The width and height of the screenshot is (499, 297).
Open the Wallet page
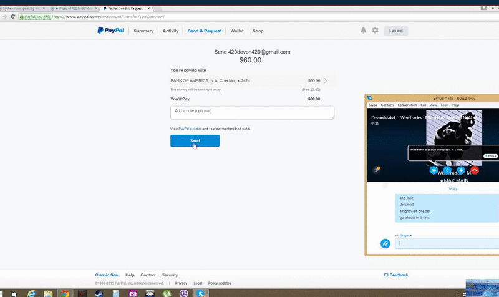237,31
